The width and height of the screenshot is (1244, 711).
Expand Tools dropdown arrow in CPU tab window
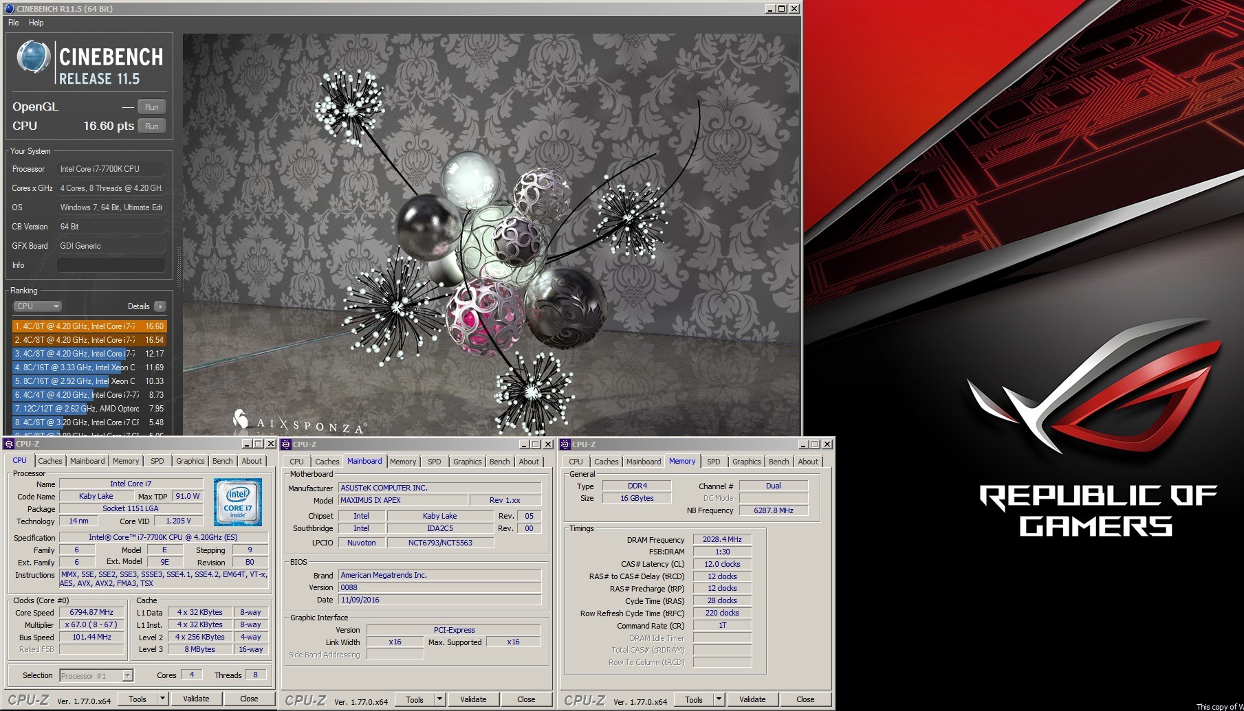(163, 699)
